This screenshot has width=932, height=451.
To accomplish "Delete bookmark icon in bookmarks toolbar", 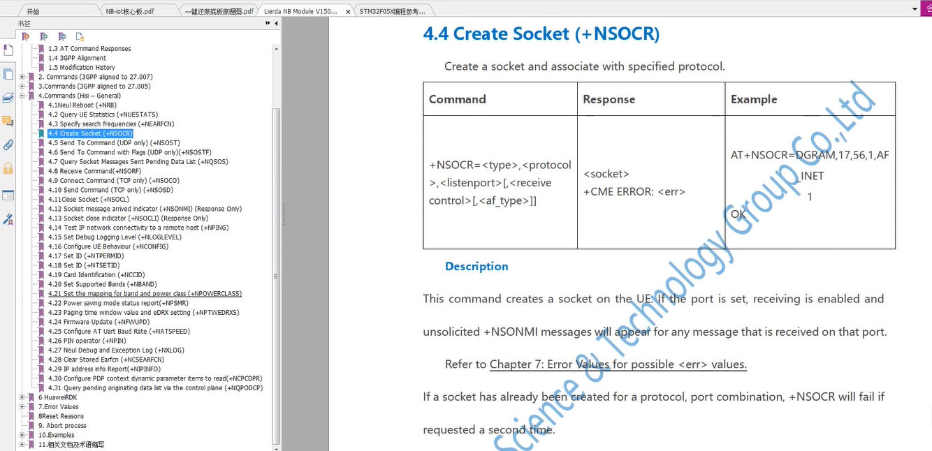I will click(26, 36).
